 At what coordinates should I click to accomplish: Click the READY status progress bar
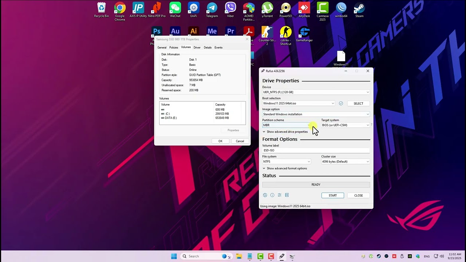316,184
